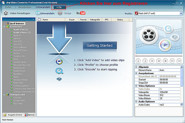Viewport: 185px width, 123px height.
Task: Click the Videogröße column header
Action: (x=95, y=20)
